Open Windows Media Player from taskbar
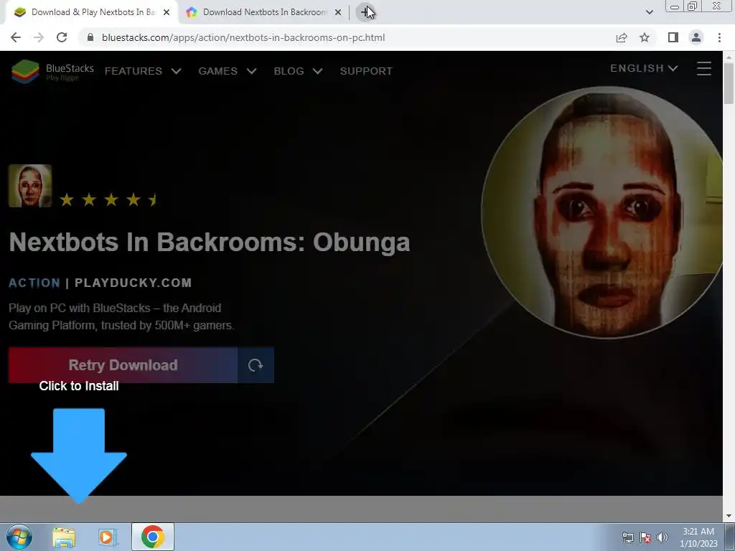 click(x=108, y=537)
